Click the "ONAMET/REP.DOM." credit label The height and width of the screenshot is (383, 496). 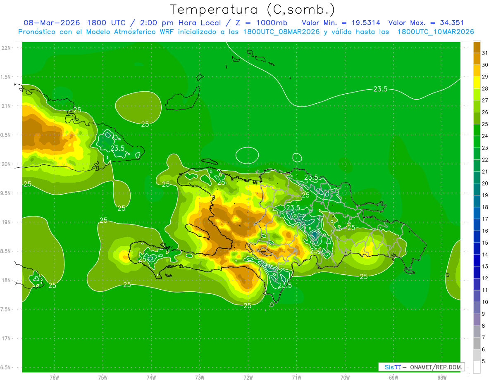click(x=436, y=367)
